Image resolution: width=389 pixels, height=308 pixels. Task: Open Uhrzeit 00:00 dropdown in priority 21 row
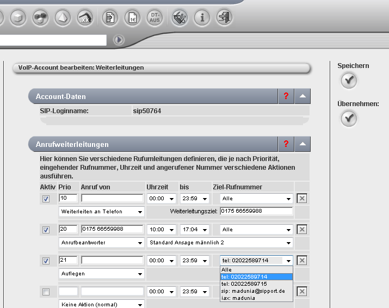[162, 261]
